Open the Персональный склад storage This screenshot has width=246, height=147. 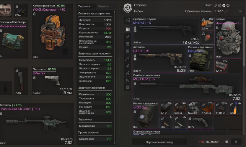[159, 142]
